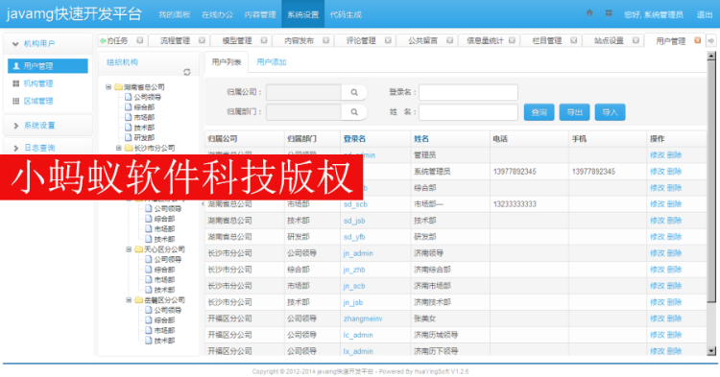
Task: Click 删除 for jn_admin row
Action: [674, 253]
